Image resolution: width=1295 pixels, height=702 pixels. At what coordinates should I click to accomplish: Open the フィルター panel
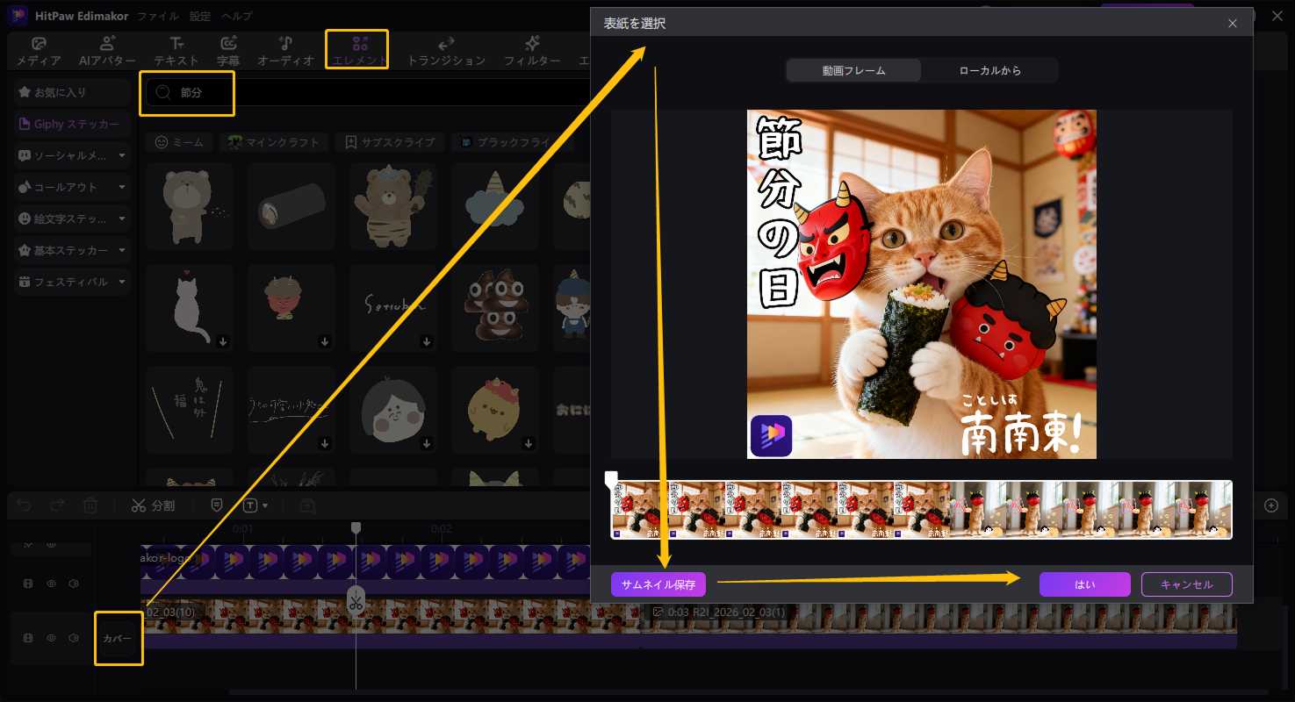coord(531,50)
